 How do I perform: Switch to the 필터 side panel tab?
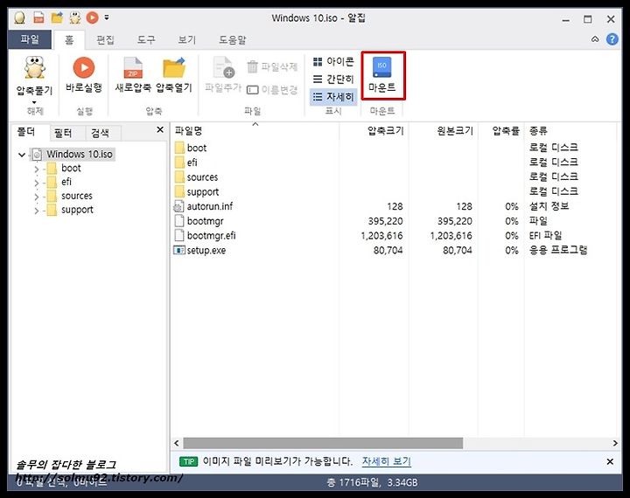(x=64, y=133)
